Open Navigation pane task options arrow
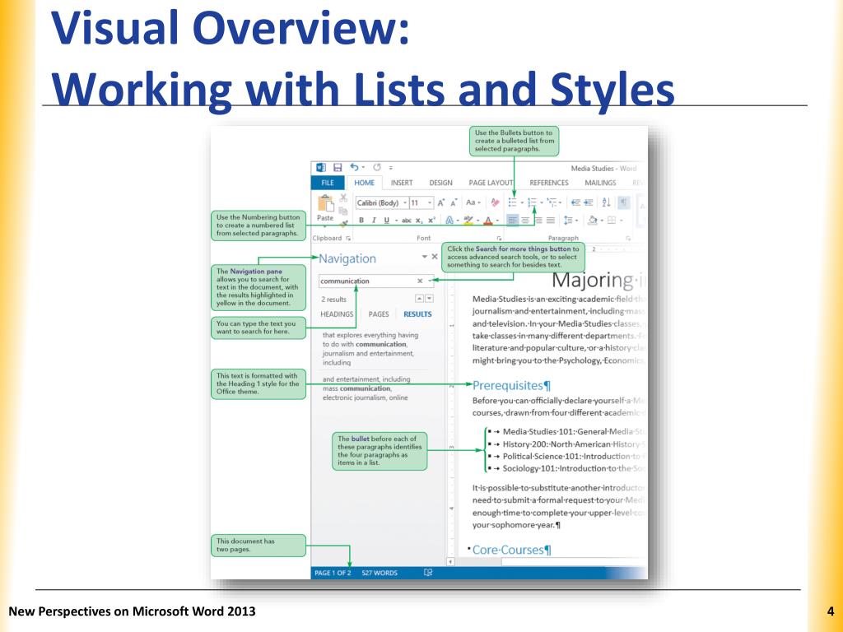 click(x=425, y=257)
